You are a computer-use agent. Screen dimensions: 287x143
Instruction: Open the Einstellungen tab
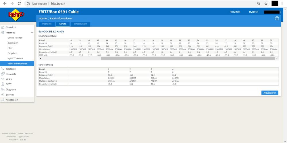click(80, 24)
